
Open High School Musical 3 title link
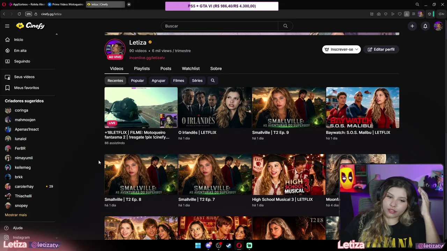coord(282,199)
